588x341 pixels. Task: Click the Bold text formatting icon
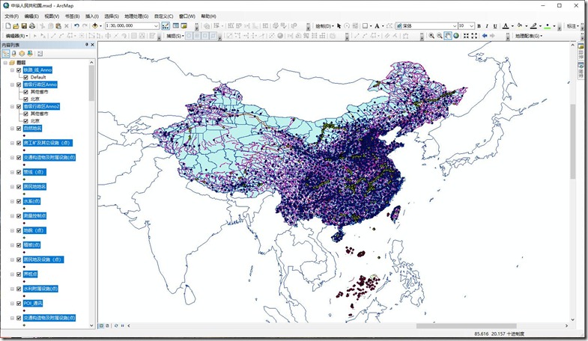coord(478,25)
